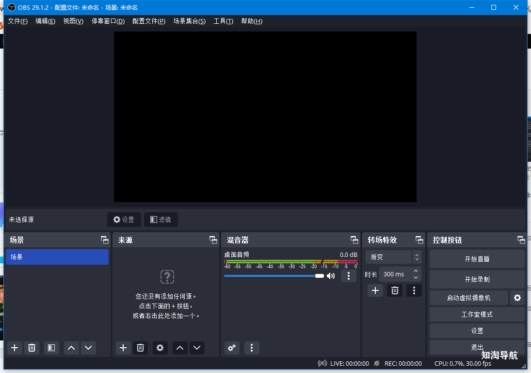Image resolution: width=531 pixels, height=373 pixels.
Task: Click the CPU: 0.7%, 30.00 fps status
Action: point(463,363)
